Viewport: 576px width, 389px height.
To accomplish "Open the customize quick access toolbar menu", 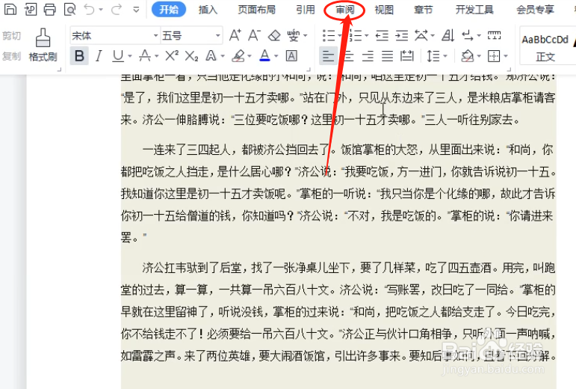I will click(136, 10).
